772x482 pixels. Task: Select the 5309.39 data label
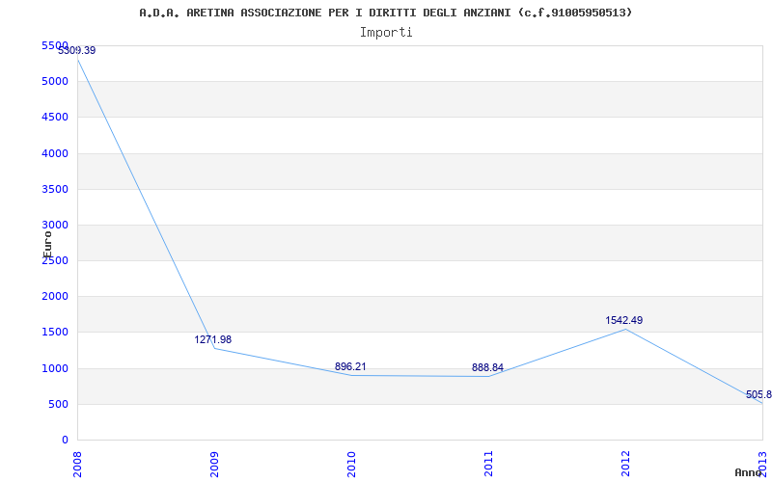click(x=77, y=50)
